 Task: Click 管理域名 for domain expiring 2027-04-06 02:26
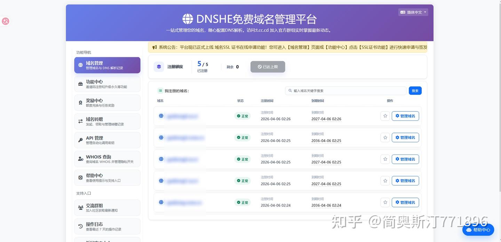(x=405, y=116)
